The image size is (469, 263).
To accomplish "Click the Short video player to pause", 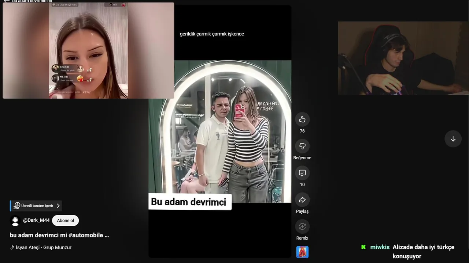I will coord(220,131).
